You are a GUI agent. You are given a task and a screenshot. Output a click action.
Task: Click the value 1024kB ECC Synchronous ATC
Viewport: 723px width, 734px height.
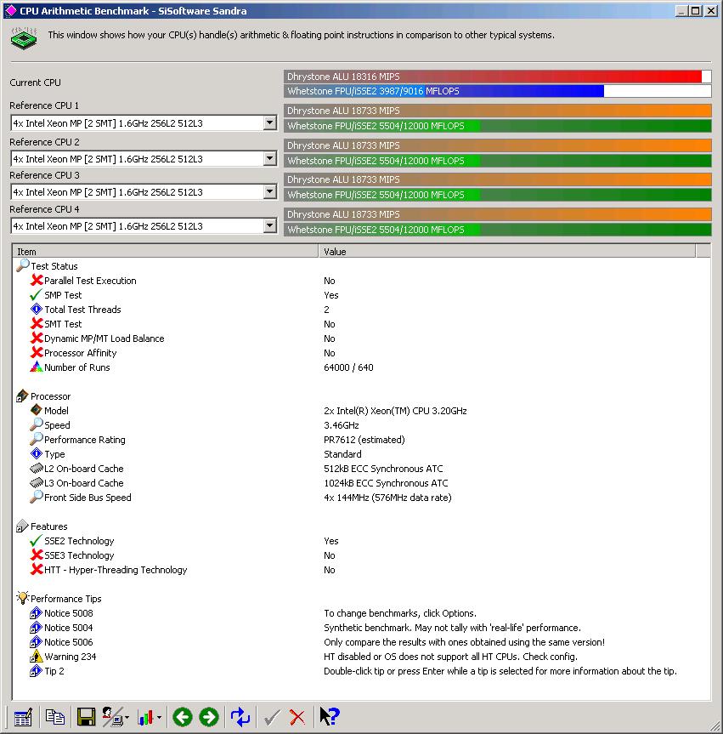(x=386, y=483)
